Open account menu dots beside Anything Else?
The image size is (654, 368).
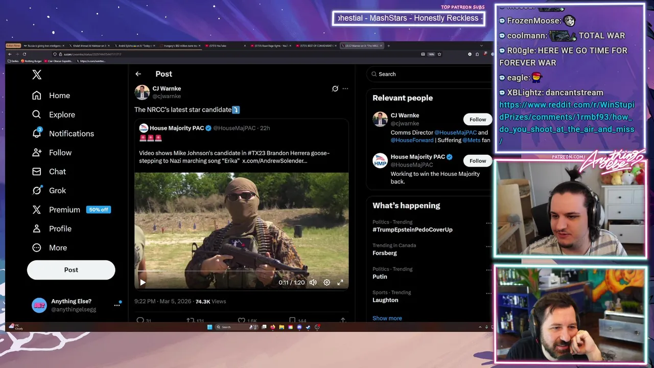coord(117,305)
